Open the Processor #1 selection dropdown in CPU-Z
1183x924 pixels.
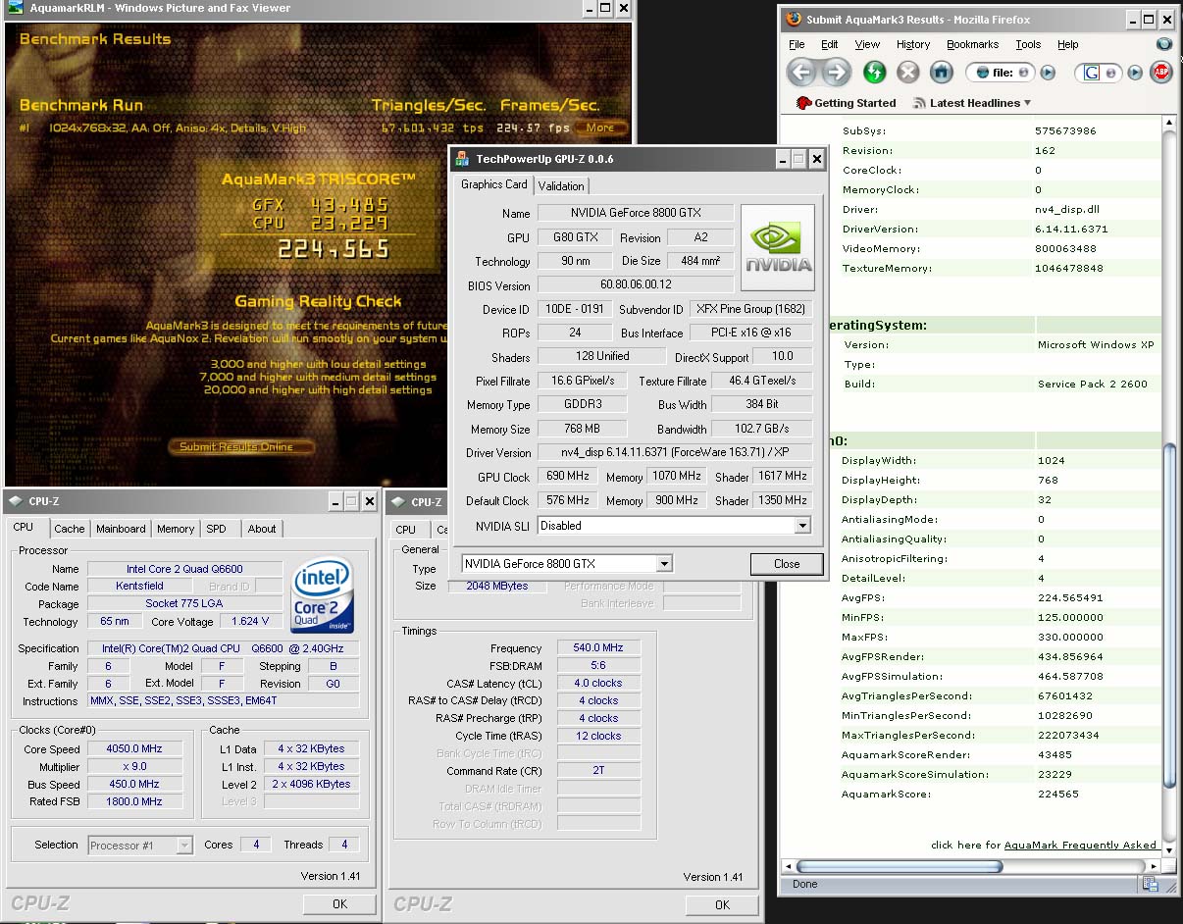184,845
